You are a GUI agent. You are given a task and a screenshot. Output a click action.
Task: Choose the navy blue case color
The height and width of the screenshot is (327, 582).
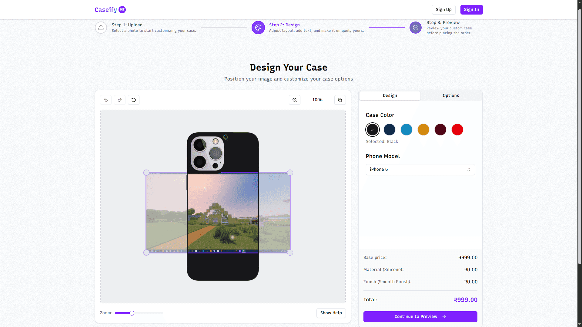tap(389, 130)
